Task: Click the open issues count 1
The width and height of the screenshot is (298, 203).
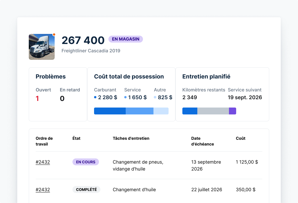Action: click(x=37, y=98)
